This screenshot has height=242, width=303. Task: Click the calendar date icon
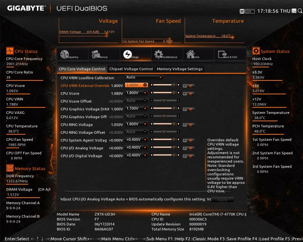pyautogui.click(x=294, y=11)
